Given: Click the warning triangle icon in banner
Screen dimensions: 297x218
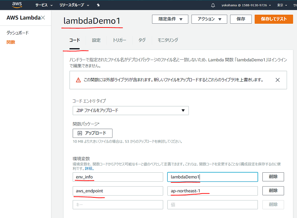Looking at the screenshot, I should [x=78, y=80].
